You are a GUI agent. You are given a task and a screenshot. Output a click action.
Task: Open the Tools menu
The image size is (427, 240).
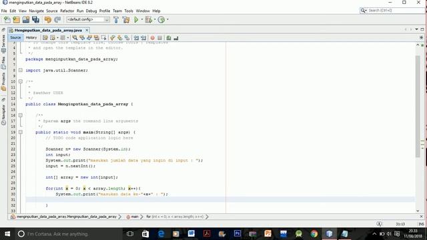(129, 11)
